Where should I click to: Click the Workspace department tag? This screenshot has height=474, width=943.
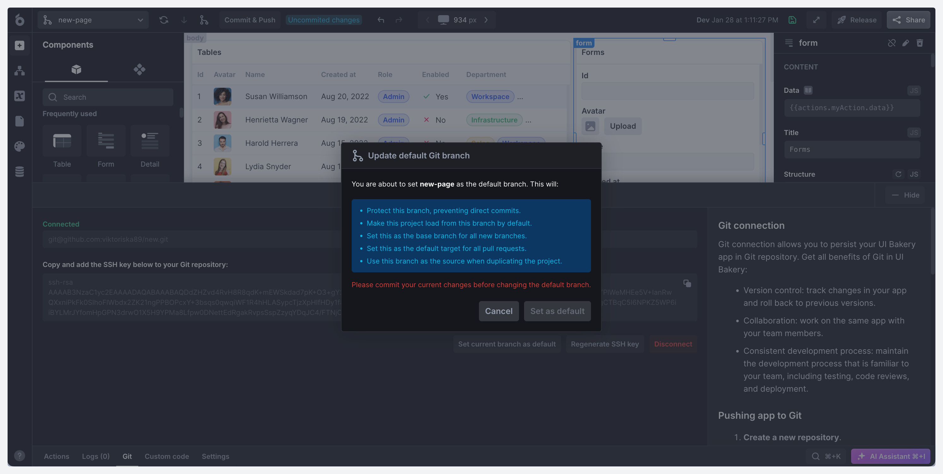tap(490, 97)
